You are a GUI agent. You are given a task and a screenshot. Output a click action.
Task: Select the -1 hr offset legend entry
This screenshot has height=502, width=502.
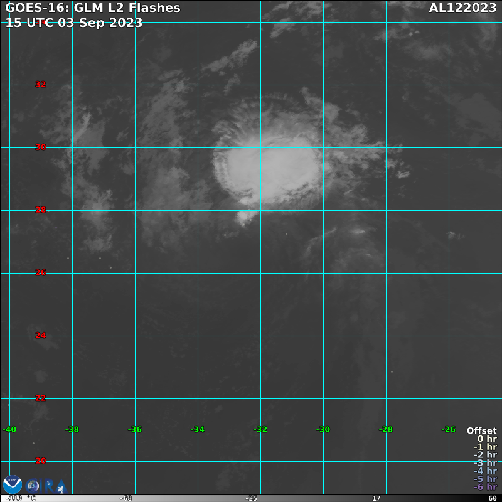(x=485, y=447)
